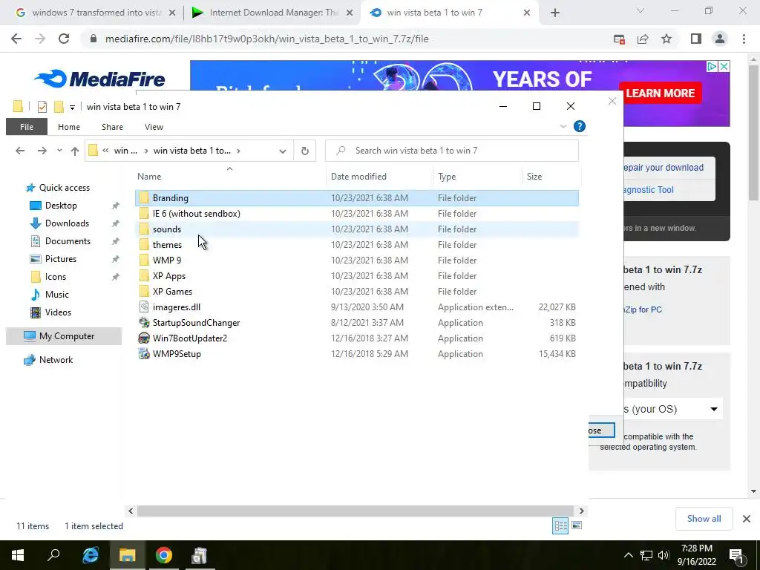Click Show all downloads button
760x570 pixels.
(704, 519)
